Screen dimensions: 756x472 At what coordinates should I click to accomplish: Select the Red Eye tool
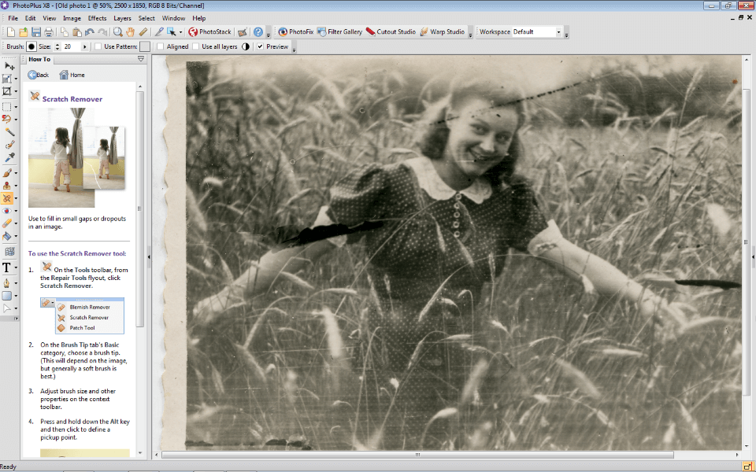coord(7,211)
